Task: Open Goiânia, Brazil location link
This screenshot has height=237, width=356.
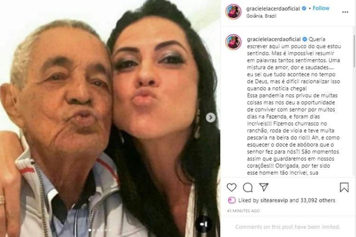Action: 261,16
